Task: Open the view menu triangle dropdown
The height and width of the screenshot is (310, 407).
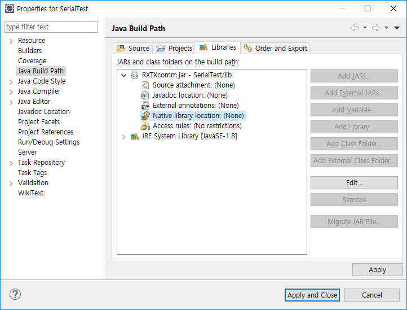Action: pyautogui.click(x=397, y=28)
